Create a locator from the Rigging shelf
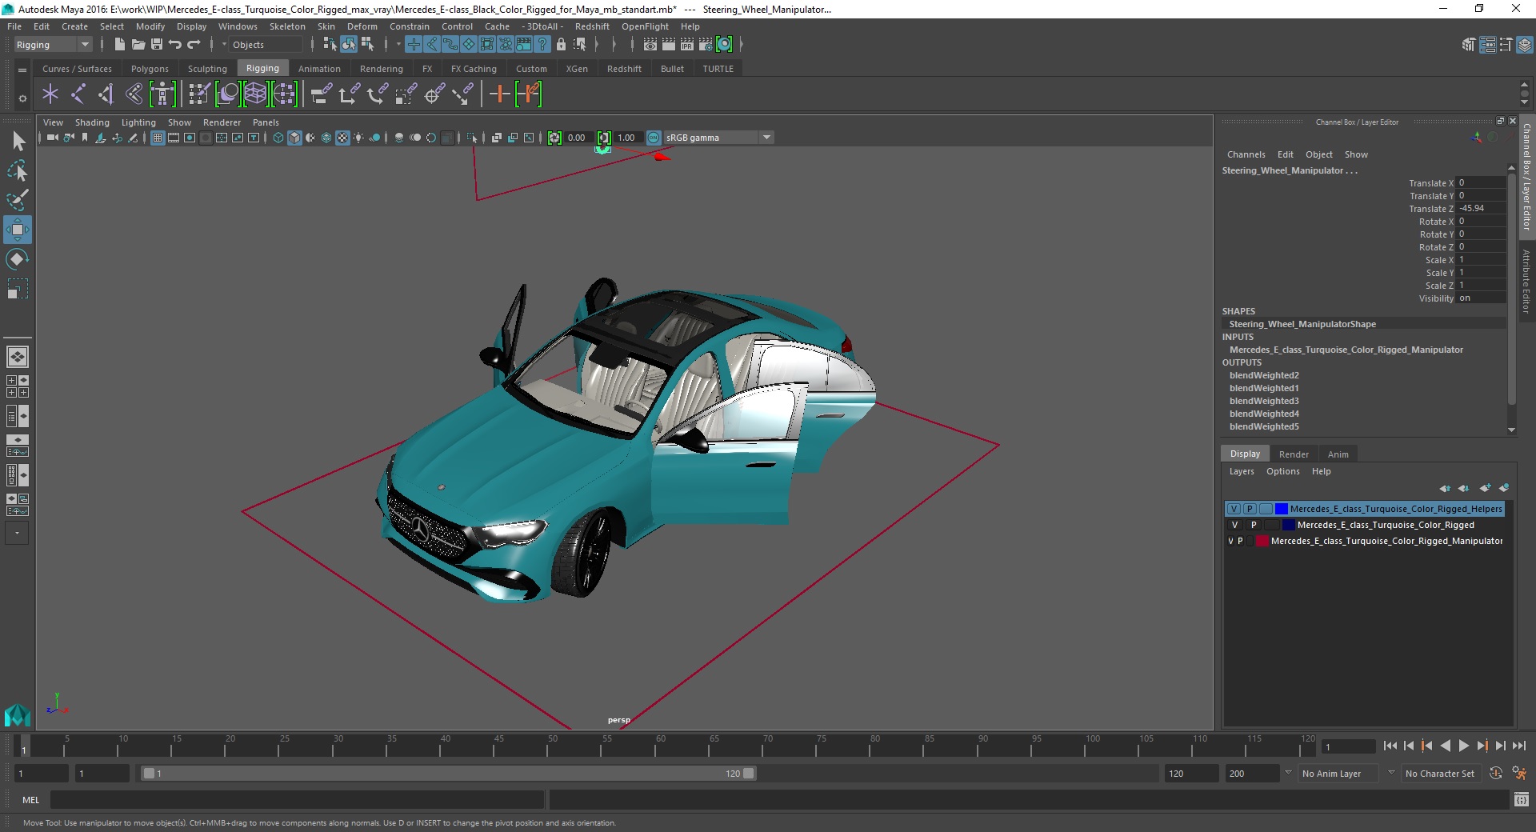1536x832 pixels. pyautogui.click(x=50, y=94)
